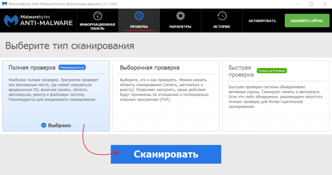Maximize the Malwarebytes window
The height and width of the screenshot is (175, 332).
(x=311, y=4)
